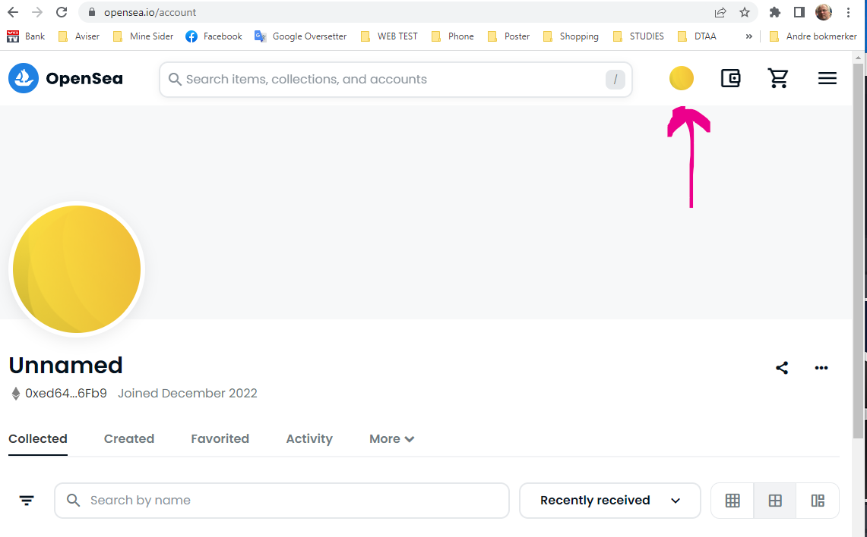This screenshot has height=537, width=867.
Task: Reload the OpenSea page
Action: pos(62,12)
